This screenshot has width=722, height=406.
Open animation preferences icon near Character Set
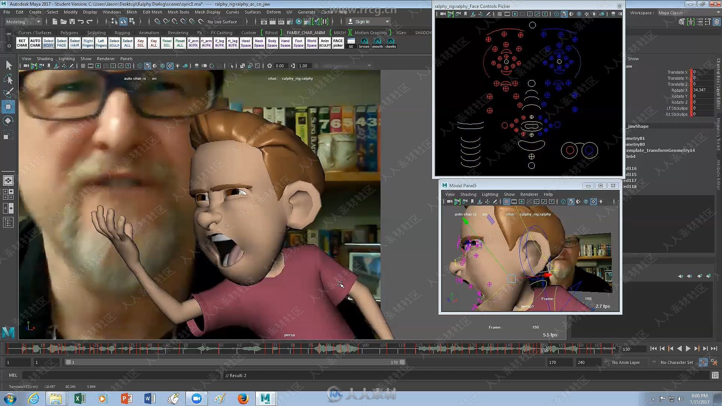(x=714, y=362)
